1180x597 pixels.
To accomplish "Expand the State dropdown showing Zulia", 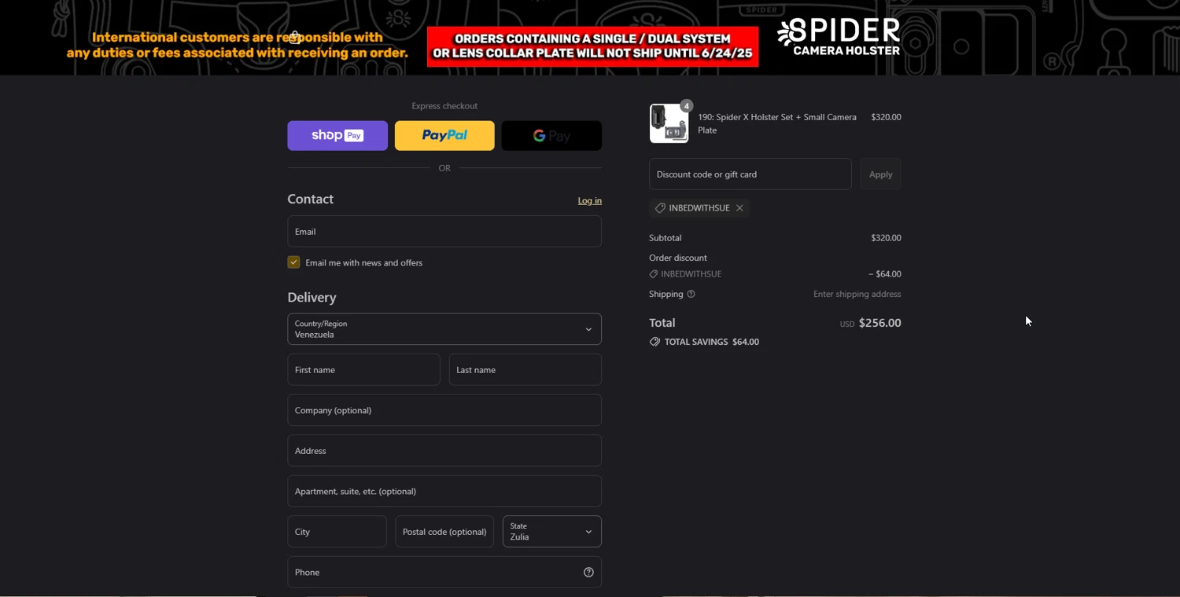I will (552, 532).
